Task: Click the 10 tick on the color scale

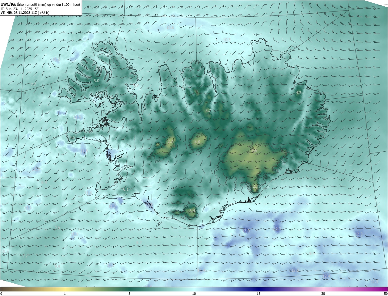Action: pyautogui.click(x=194, y=294)
